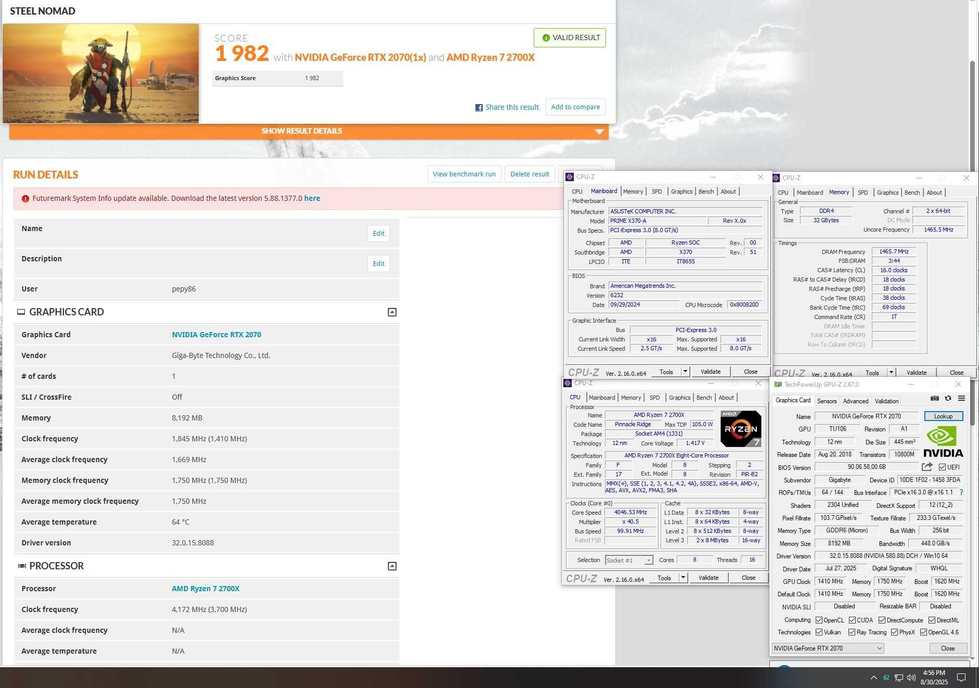This screenshot has width=979, height=688.
Task: Toggle the UEFI checkbox in GPU-Z
Action: pyautogui.click(x=942, y=467)
